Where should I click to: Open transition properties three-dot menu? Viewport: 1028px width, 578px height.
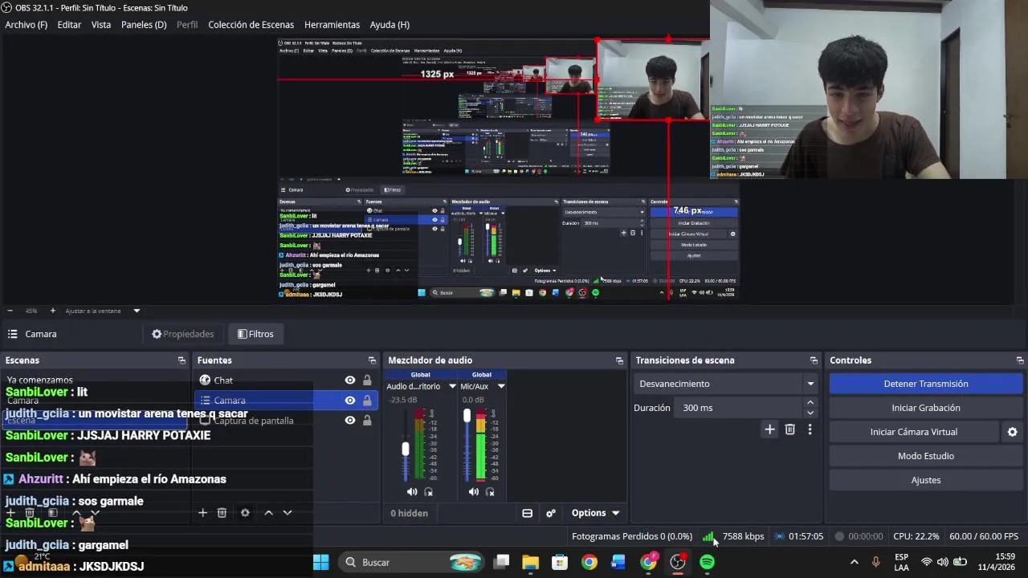pyautogui.click(x=810, y=429)
